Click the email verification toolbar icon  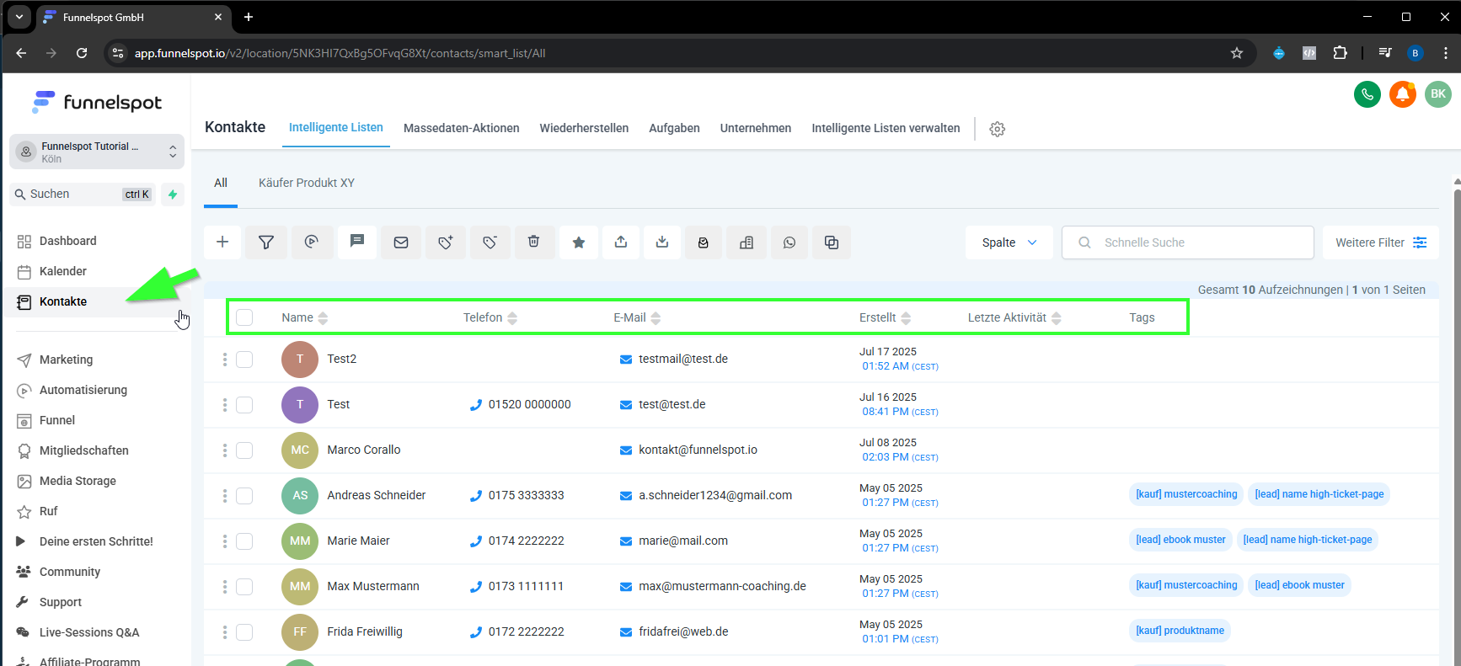click(704, 242)
